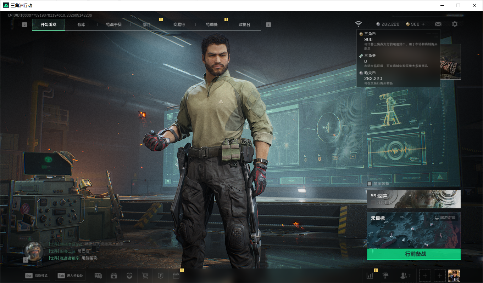This screenshot has width=483, height=283.
Task: Toggle the 显示装备 checkbox
Action: [369, 184]
